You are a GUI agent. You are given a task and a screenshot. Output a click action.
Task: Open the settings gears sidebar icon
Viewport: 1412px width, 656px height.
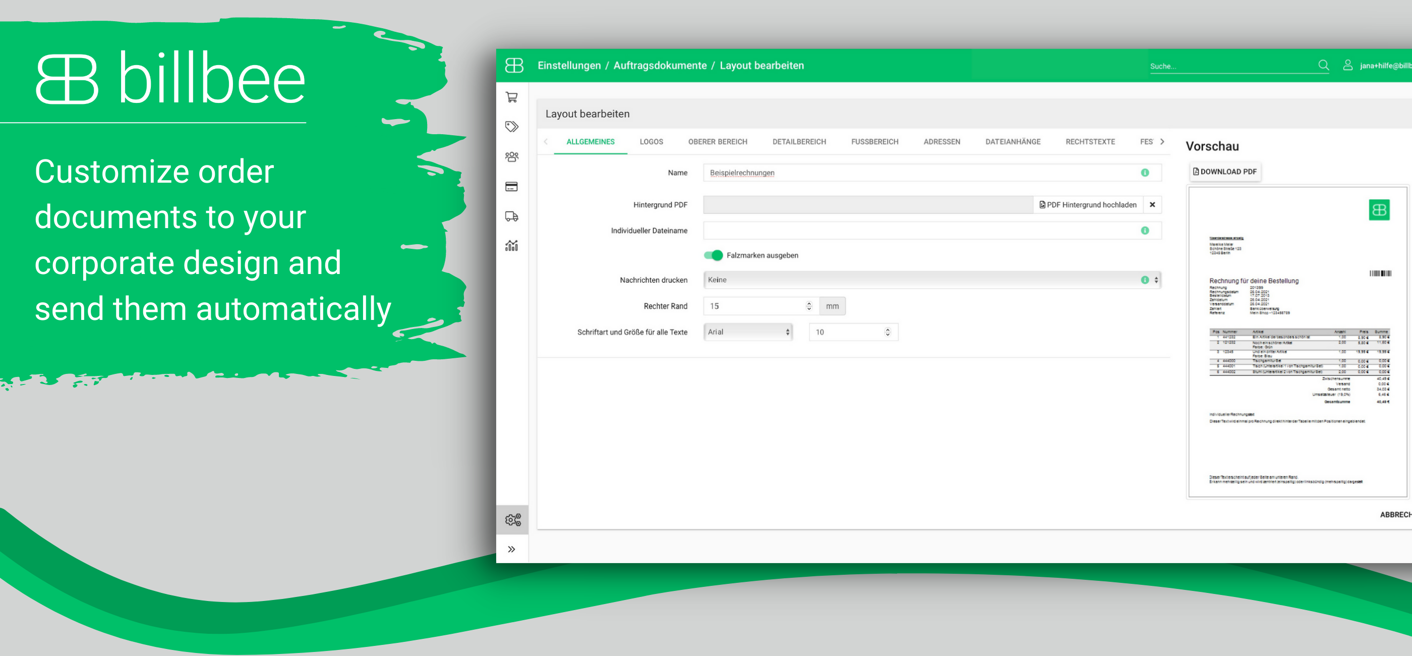pos(512,519)
